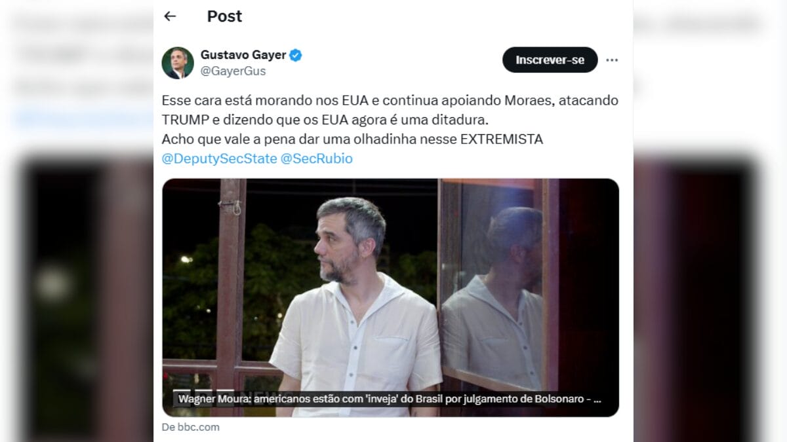Click the blurred right background area

(x=710, y=221)
